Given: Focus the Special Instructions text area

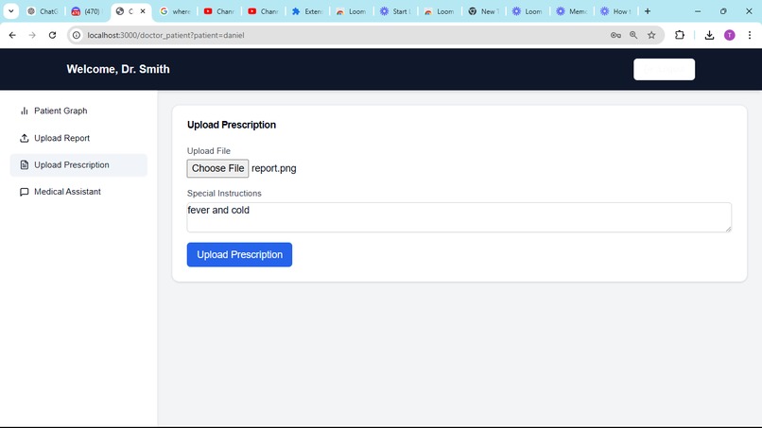Looking at the screenshot, I should [459, 217].
